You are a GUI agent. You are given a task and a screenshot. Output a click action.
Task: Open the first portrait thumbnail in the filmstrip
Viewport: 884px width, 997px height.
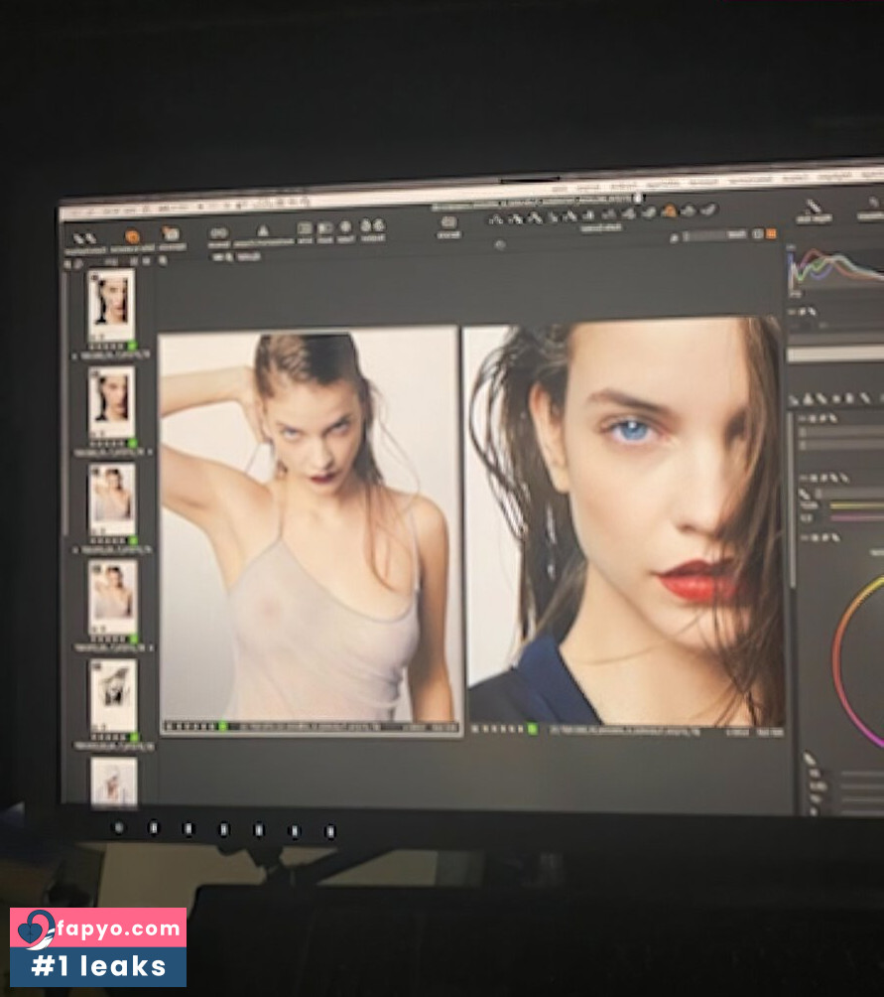point(110,304)
